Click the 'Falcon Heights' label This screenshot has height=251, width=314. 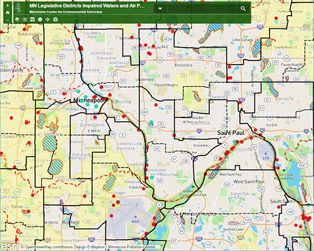[x=166, y=85]
